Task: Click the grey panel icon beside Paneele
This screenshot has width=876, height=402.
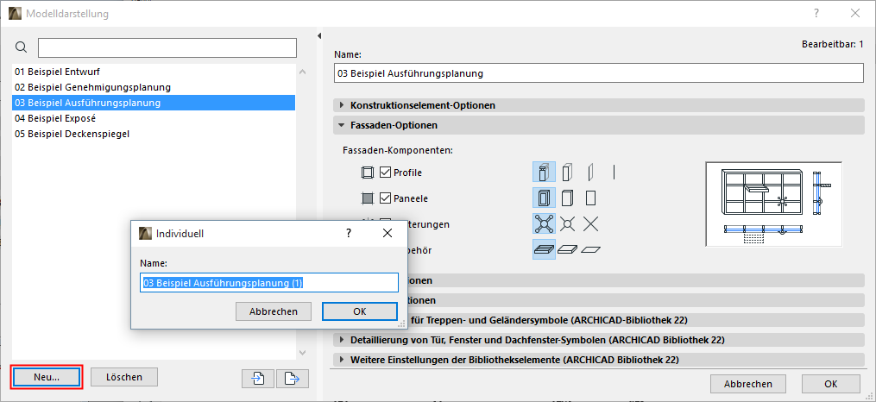Action: pyautogui.click(x=367, y=198)
